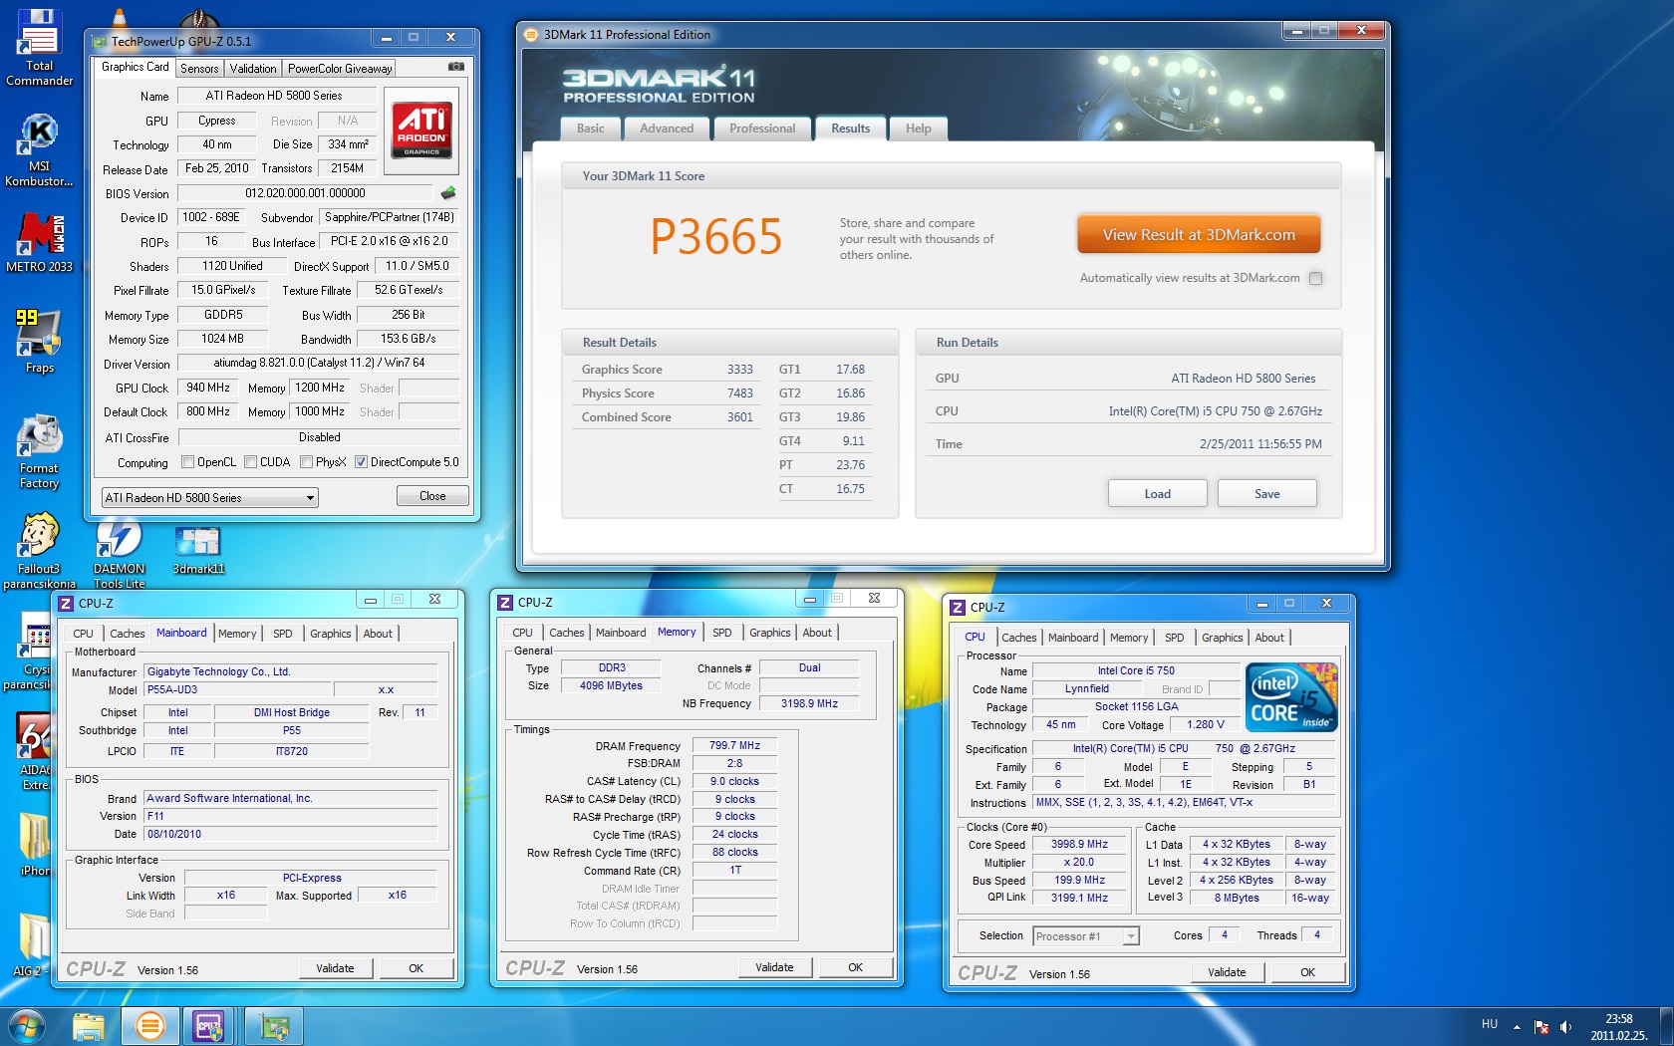Image resolution: width=1674 pixels, height=1046 pixels.
Task: Click GPU-Z screenshot camera icon
Action: tap(456, 67)
